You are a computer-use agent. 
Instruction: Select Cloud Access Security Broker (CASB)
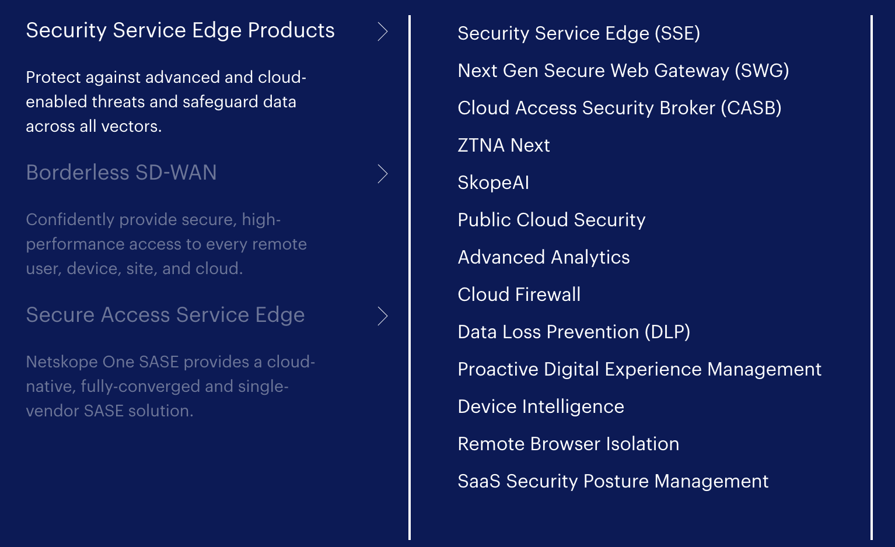[620, 108]
